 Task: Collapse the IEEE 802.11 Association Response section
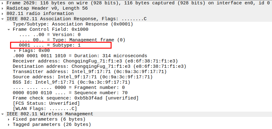[3, 19]
